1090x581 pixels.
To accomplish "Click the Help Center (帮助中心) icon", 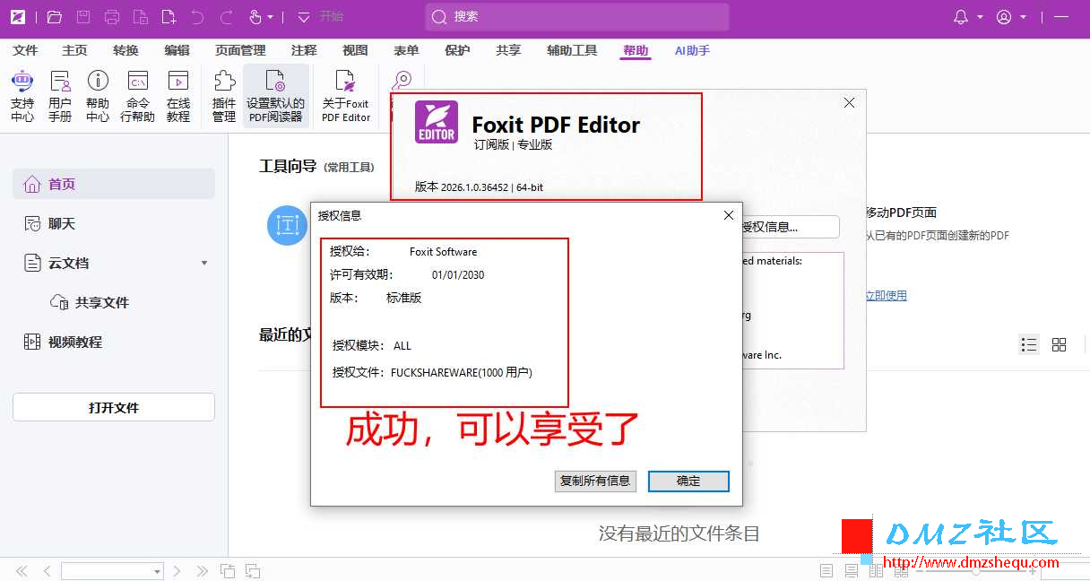I will (98, 96).
